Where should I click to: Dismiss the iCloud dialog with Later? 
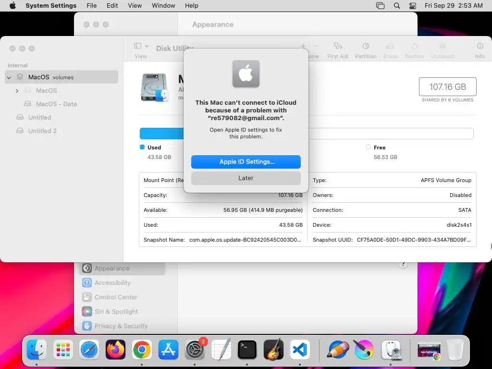pyautogui.click(x=246, y=178)
